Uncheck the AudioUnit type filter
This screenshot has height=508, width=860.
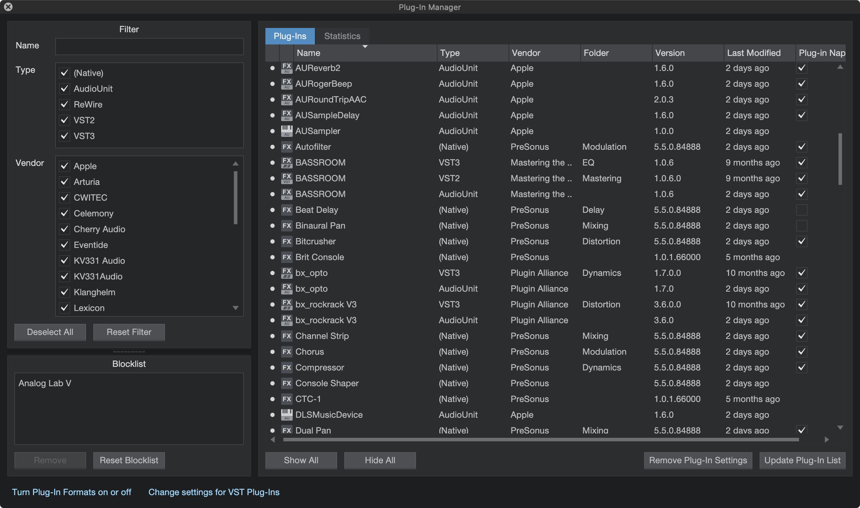click(65, 89)
